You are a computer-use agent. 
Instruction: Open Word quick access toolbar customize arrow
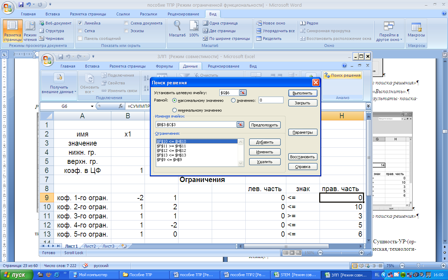50,5
